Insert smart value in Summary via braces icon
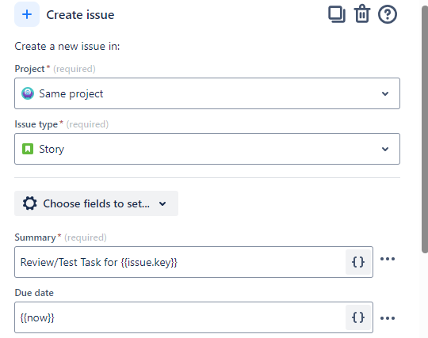The image size is (428, 338). click(x=358, y=262)
